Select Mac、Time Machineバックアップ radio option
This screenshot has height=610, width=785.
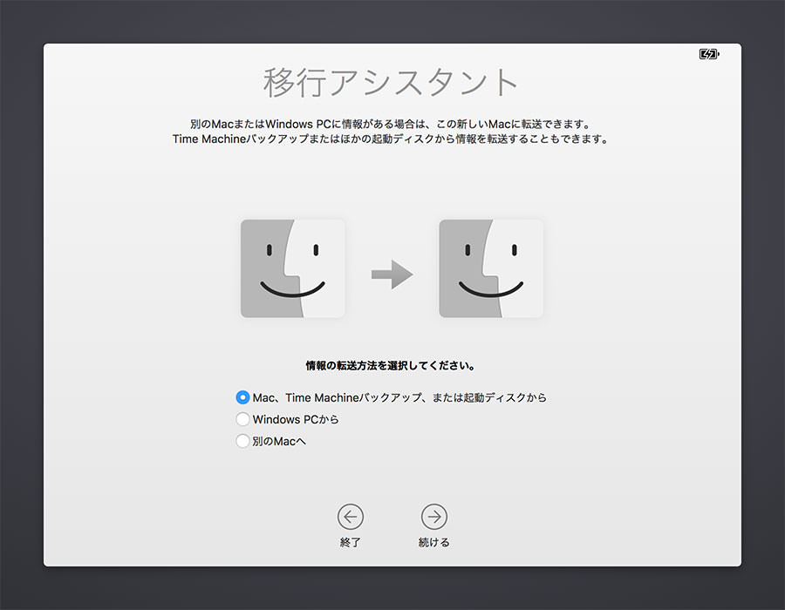pyautogui.click(x=242, y=397)
